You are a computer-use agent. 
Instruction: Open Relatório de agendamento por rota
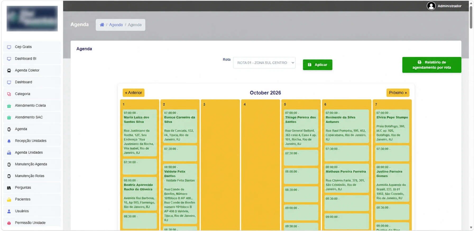431,65
